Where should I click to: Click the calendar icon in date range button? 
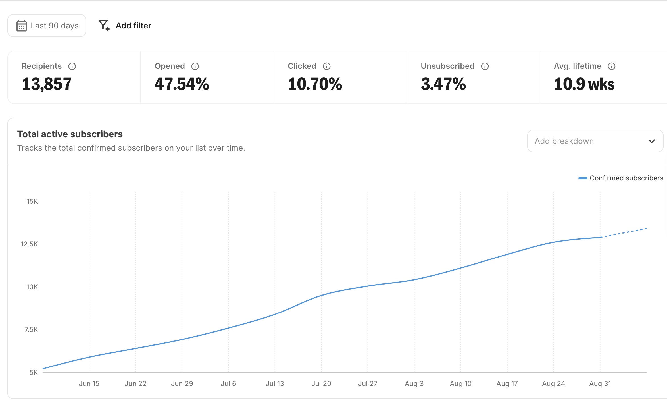(x=22, y=26)
